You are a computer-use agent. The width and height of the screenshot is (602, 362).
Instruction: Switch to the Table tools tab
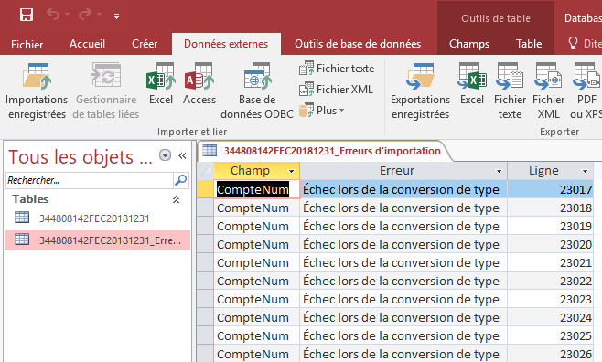[529, 44]
